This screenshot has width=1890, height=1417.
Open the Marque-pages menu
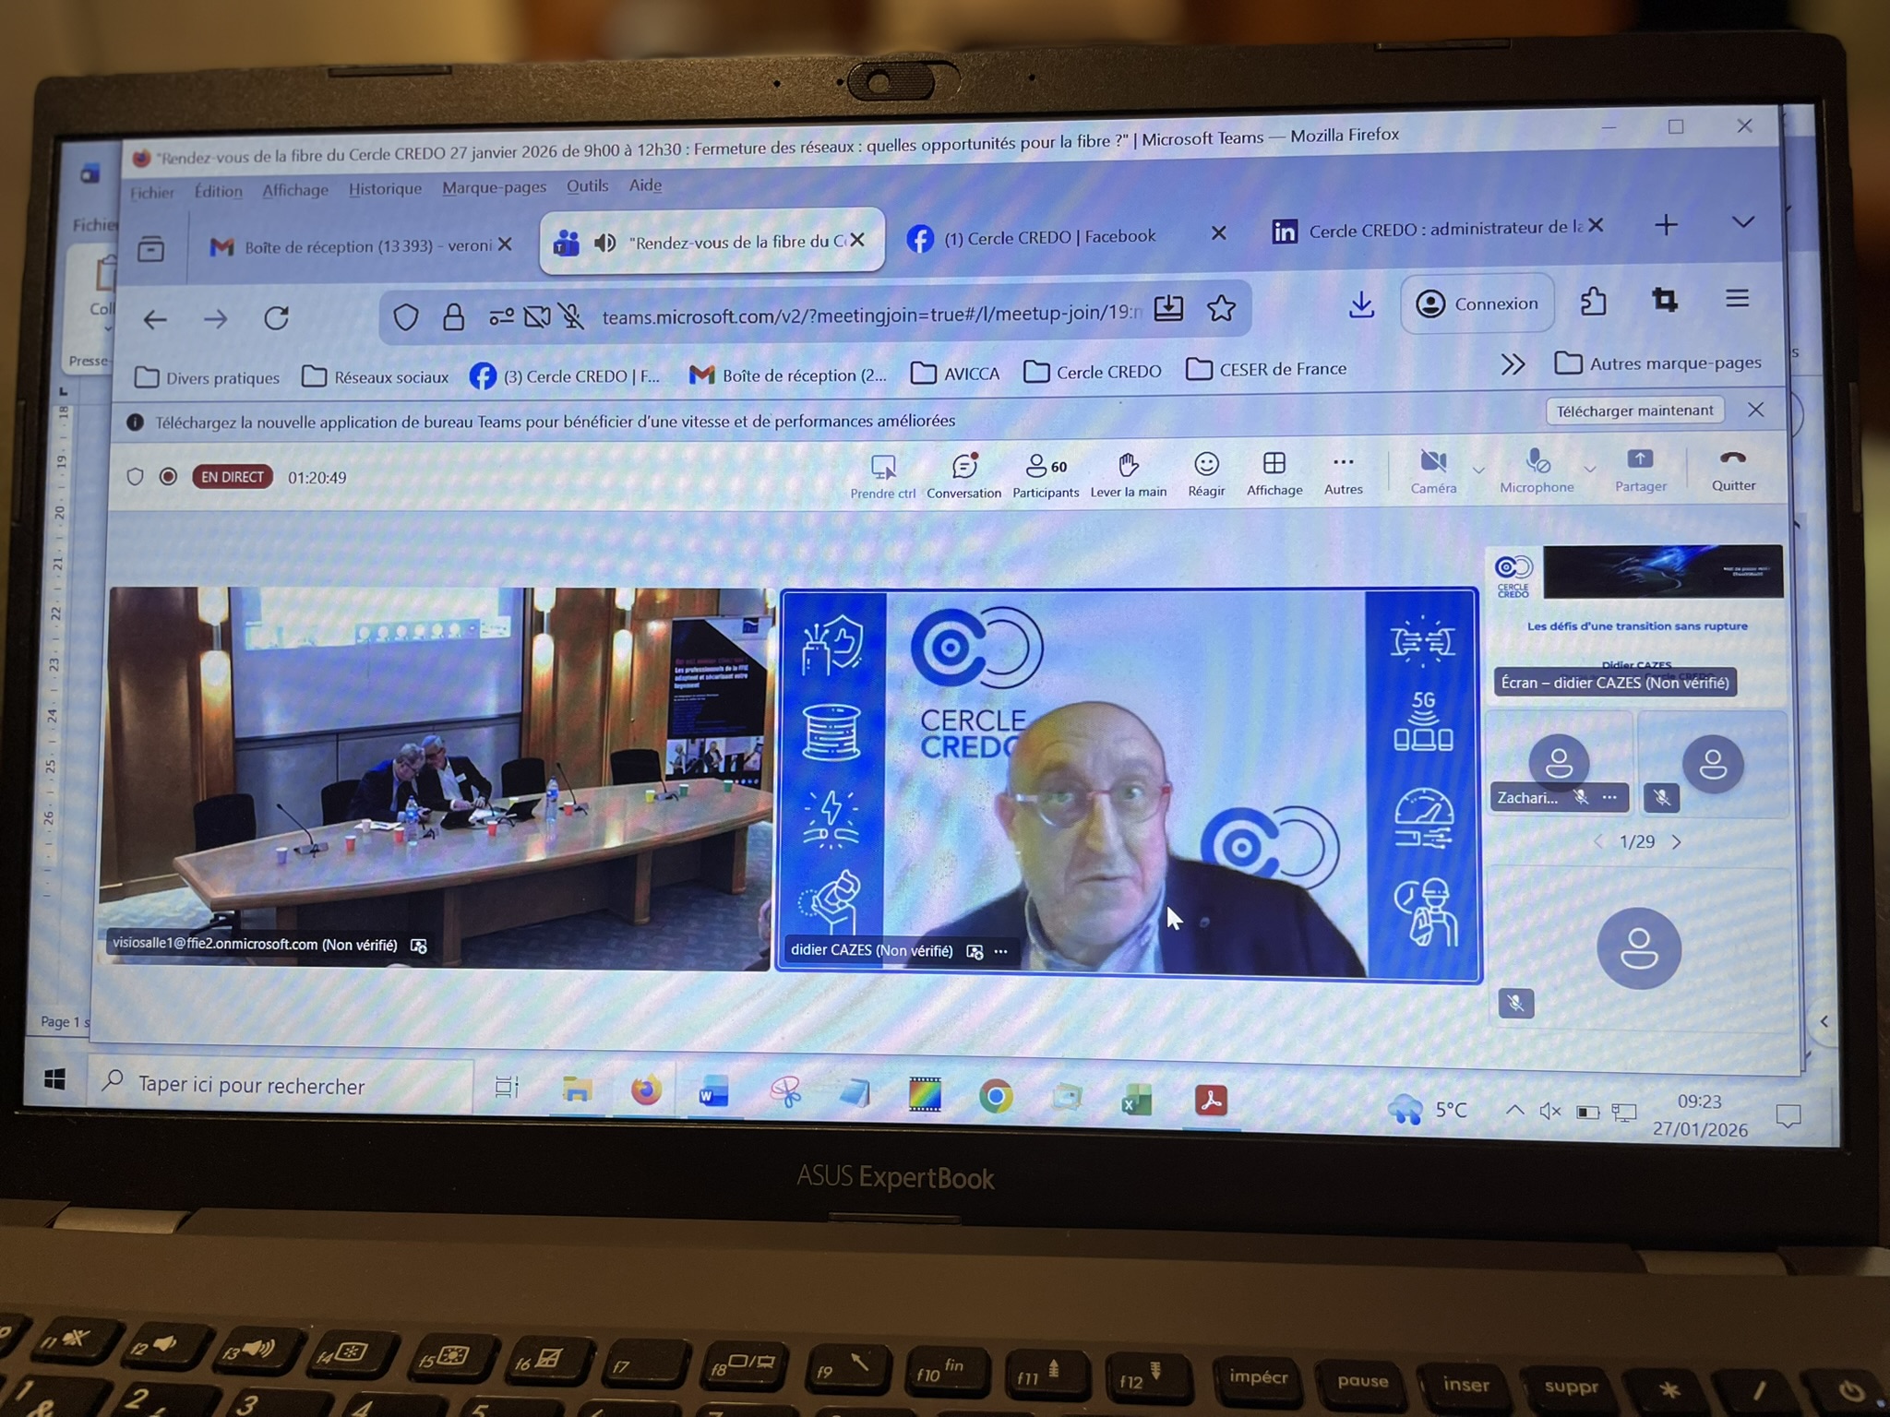coord(494,187)
